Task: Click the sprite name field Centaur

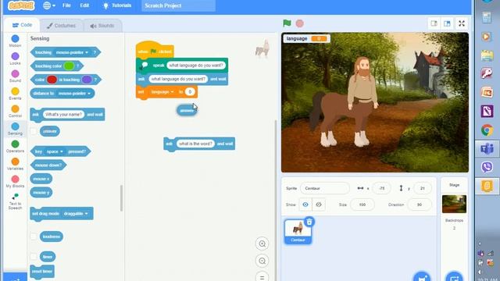Action: [325, 188]
